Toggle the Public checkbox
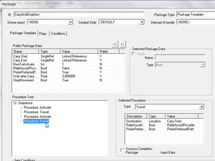Image resolution: width=215 pixels, height=161 pixels. (133, 54)
